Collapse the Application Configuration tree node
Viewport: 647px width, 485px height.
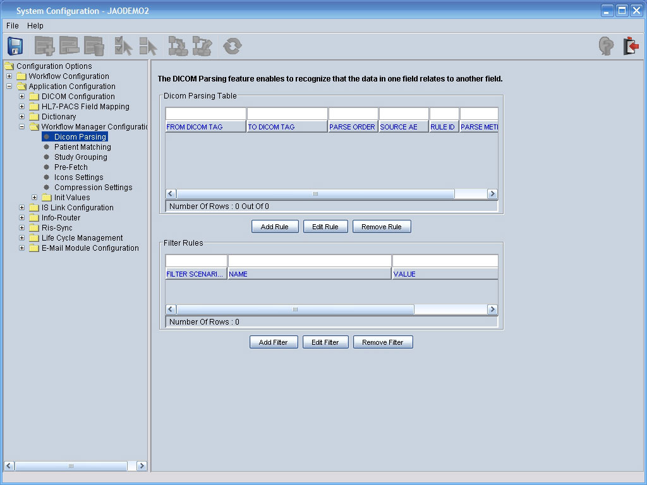[x=9, y=86]
